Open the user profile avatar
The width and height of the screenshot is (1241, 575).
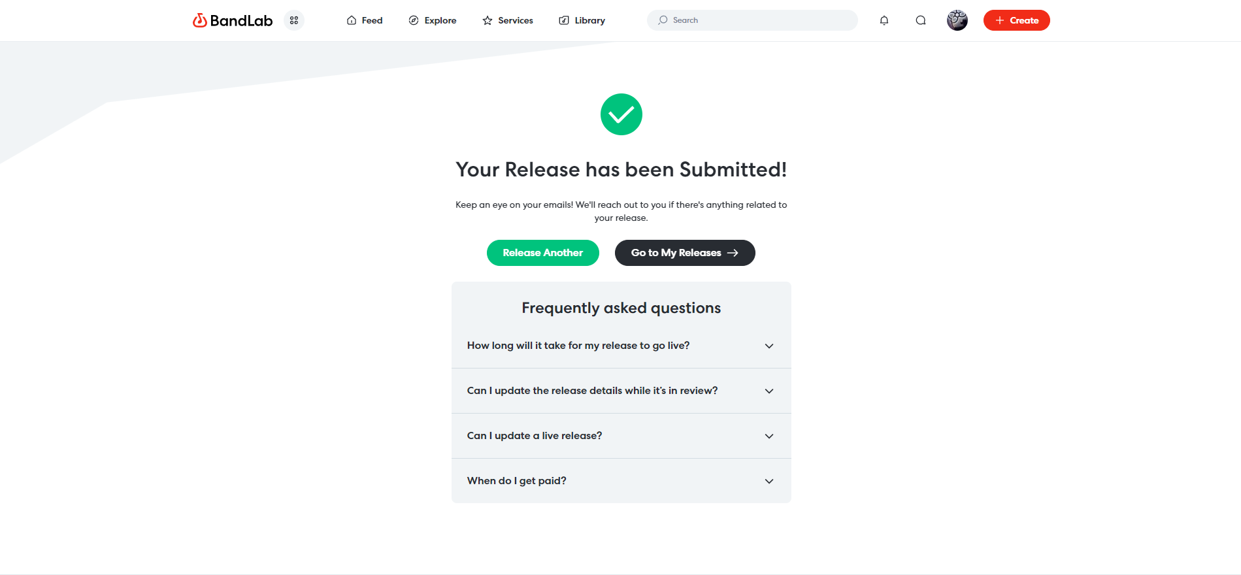[957, 20]
